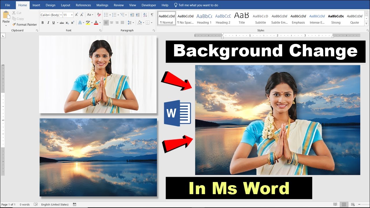This screenshot has height=208, width=370.
Task: Apply the Title style
Action: coord(242,19)
